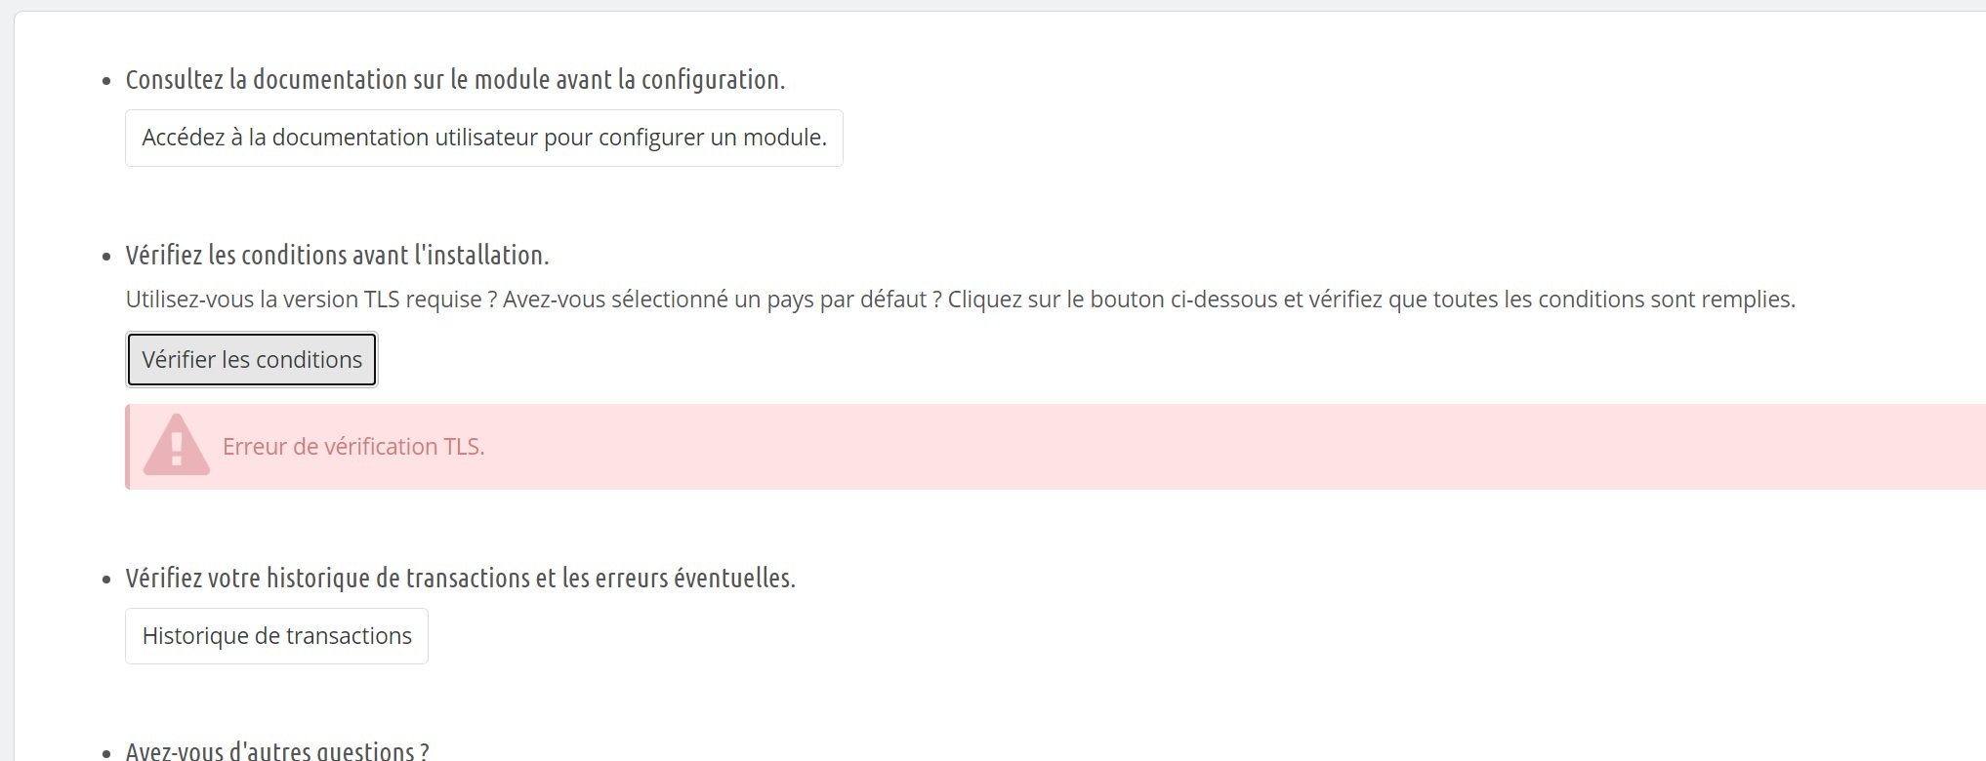Screen dimensions: 1986x761
Task: Click the 'Vérifier les conditions' button
Action: (252, 360)
